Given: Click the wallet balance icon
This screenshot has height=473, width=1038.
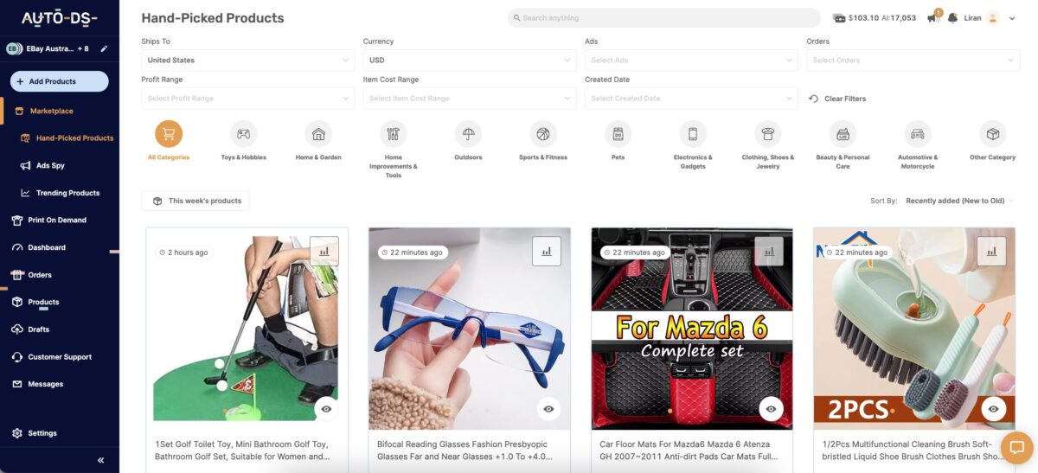Looking at the screenshot, I should pyautogui.click(x=839, y=17).
